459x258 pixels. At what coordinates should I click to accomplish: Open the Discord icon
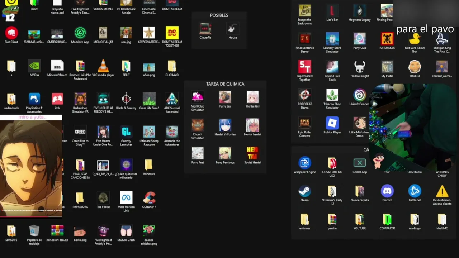(x=387, y=191)
